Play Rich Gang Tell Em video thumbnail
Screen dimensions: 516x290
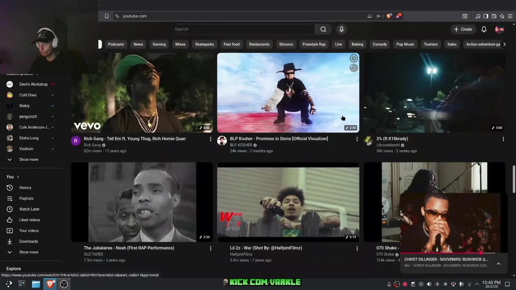142,93
